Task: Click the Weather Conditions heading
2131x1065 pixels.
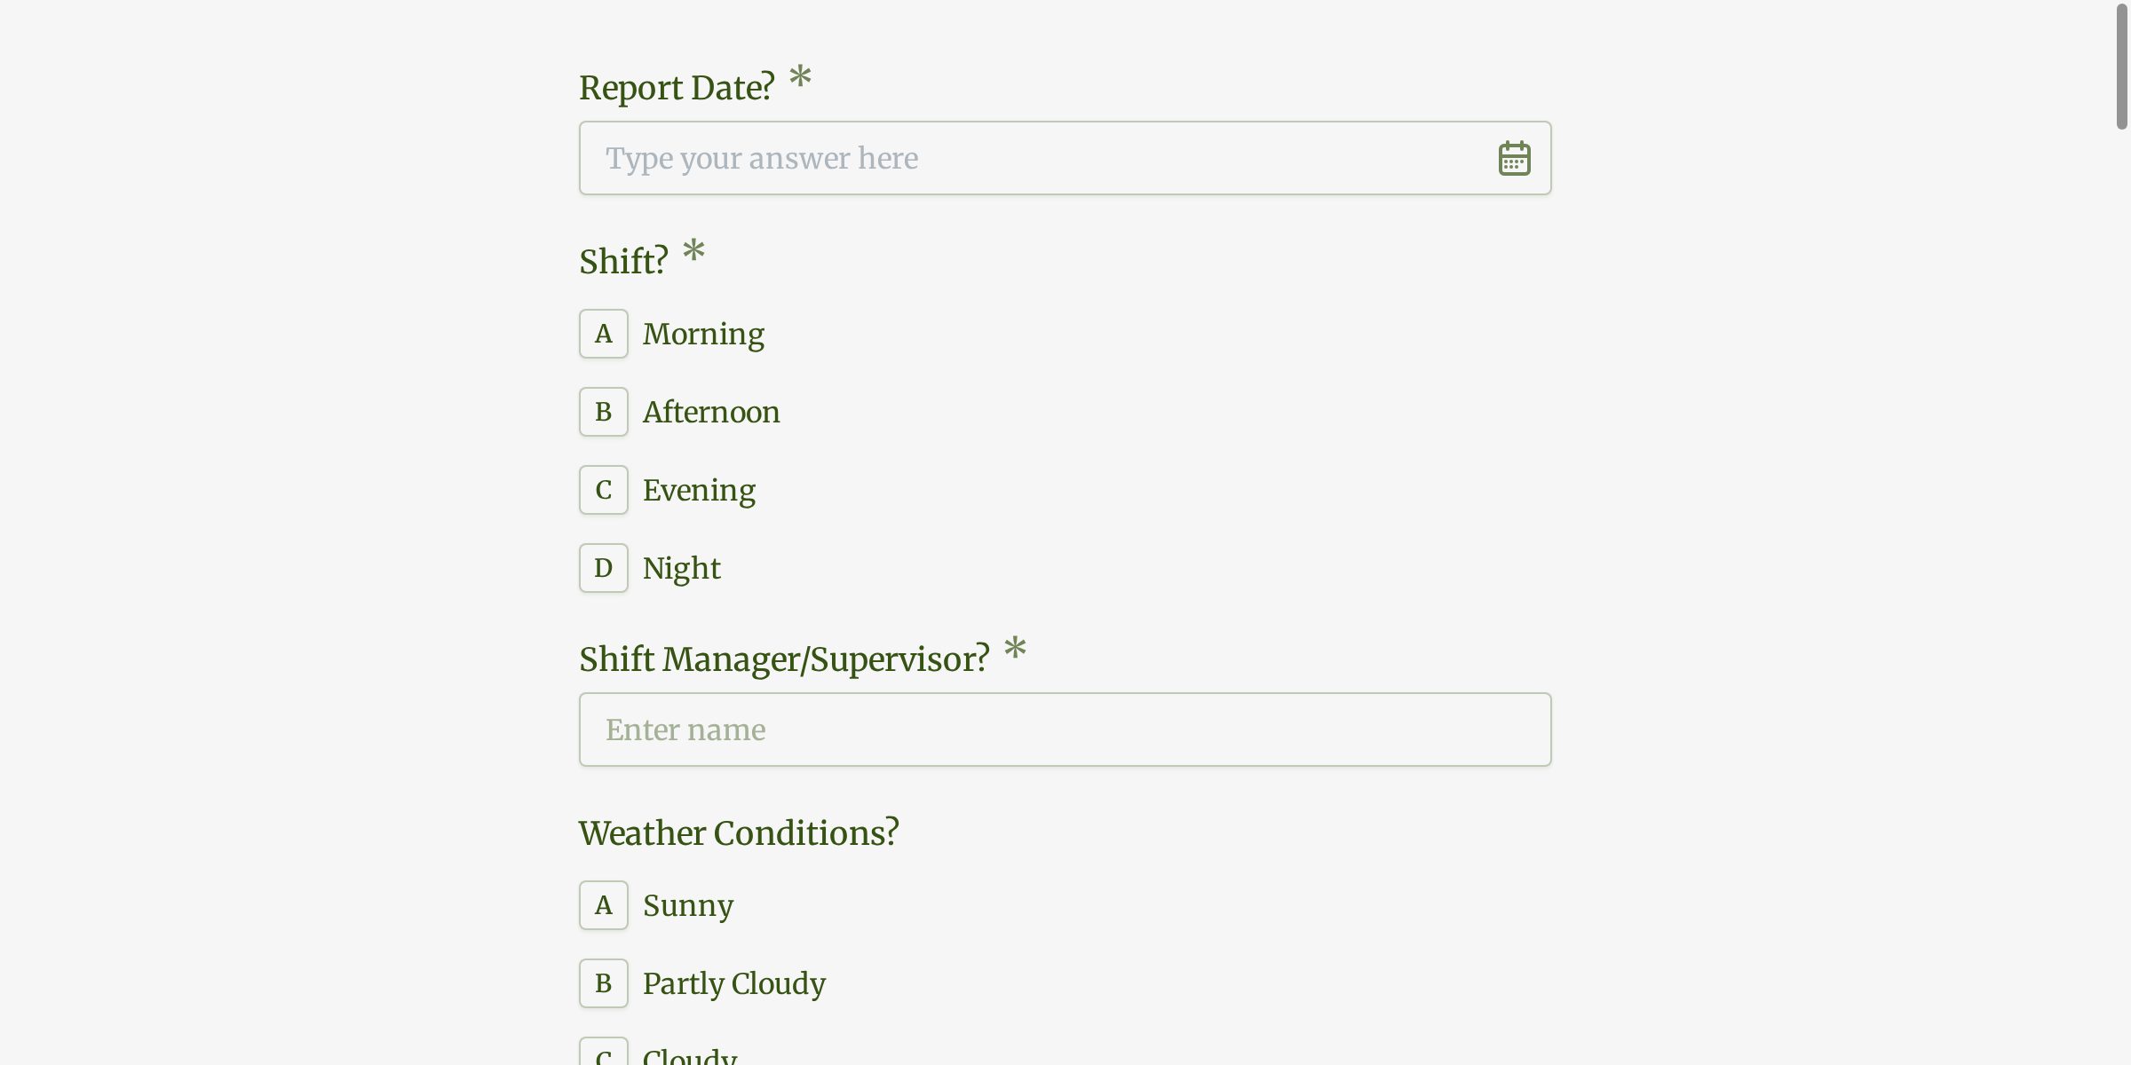Action: [739, 832]
